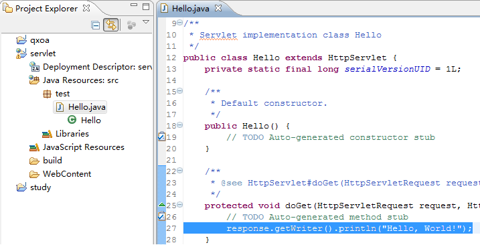Click the servlet project icon with warning
The width and height of the screenshot is (480, 245).
pos(21,54)
